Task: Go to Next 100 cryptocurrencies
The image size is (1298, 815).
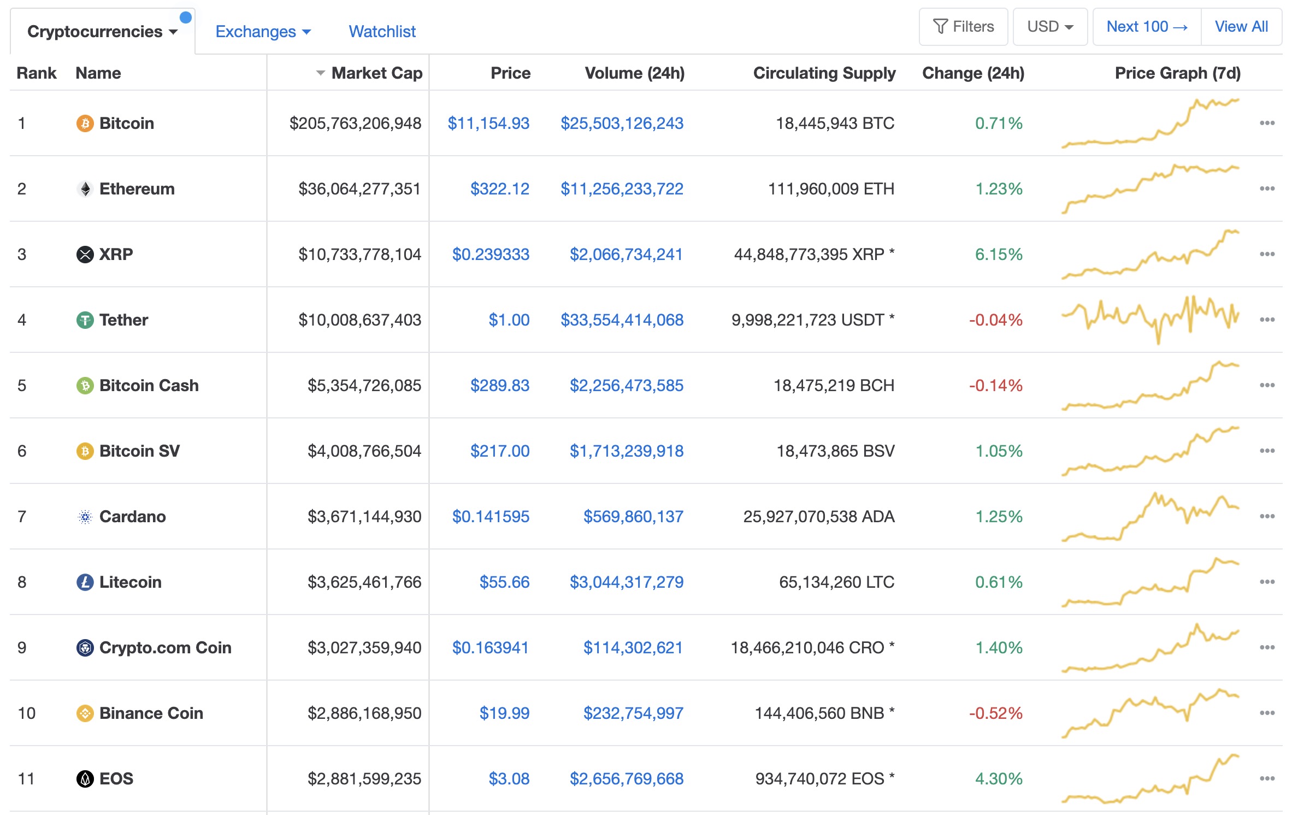Action: coord(1146,27)
